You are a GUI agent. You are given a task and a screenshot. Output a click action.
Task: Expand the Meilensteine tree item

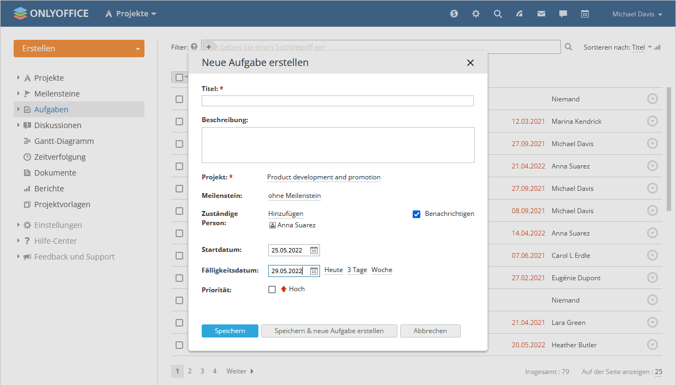(19, 94)
